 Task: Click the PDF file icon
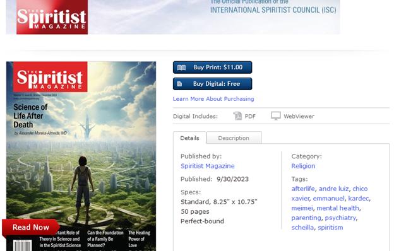(237, 116)
